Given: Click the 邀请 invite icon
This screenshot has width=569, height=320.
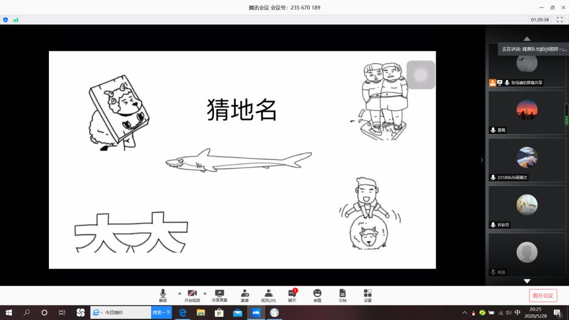Looking at the screenshot, I should [244, 295].
